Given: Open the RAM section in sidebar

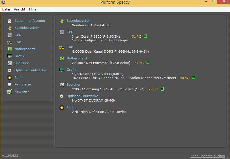Looking at the screenshot, I should coord(18,42).
